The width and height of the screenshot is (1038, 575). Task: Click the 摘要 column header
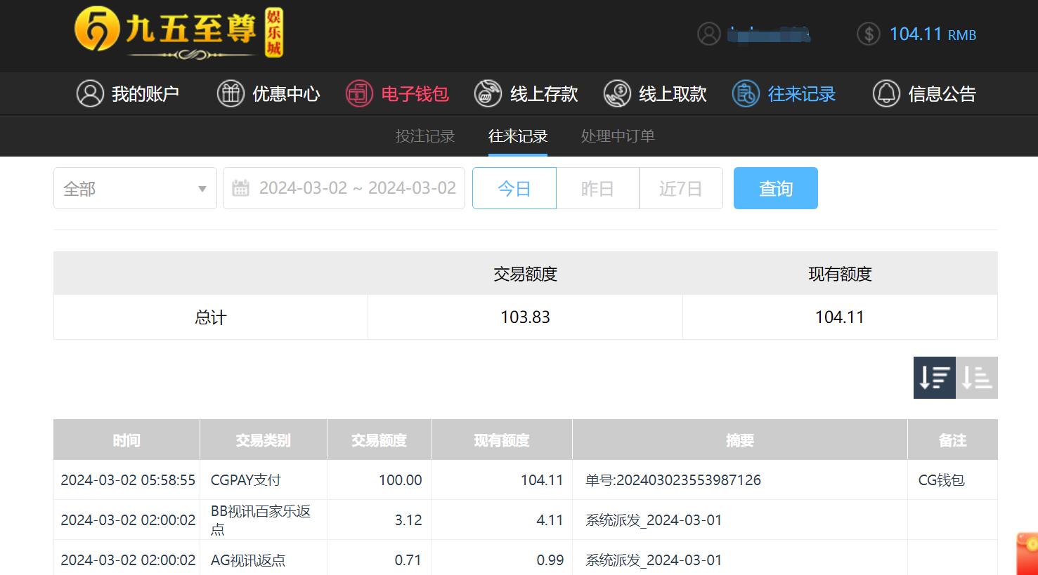point(740,440)
